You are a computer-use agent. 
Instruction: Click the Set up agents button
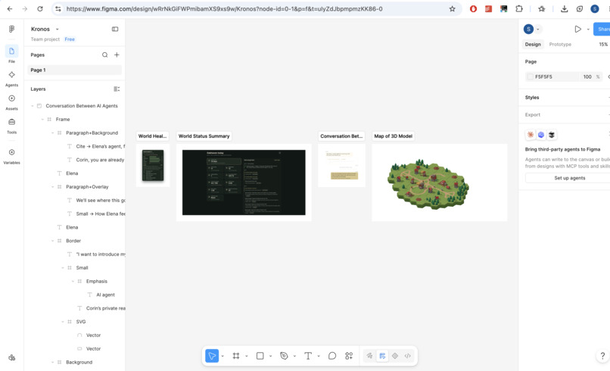[x=570, y=178]
